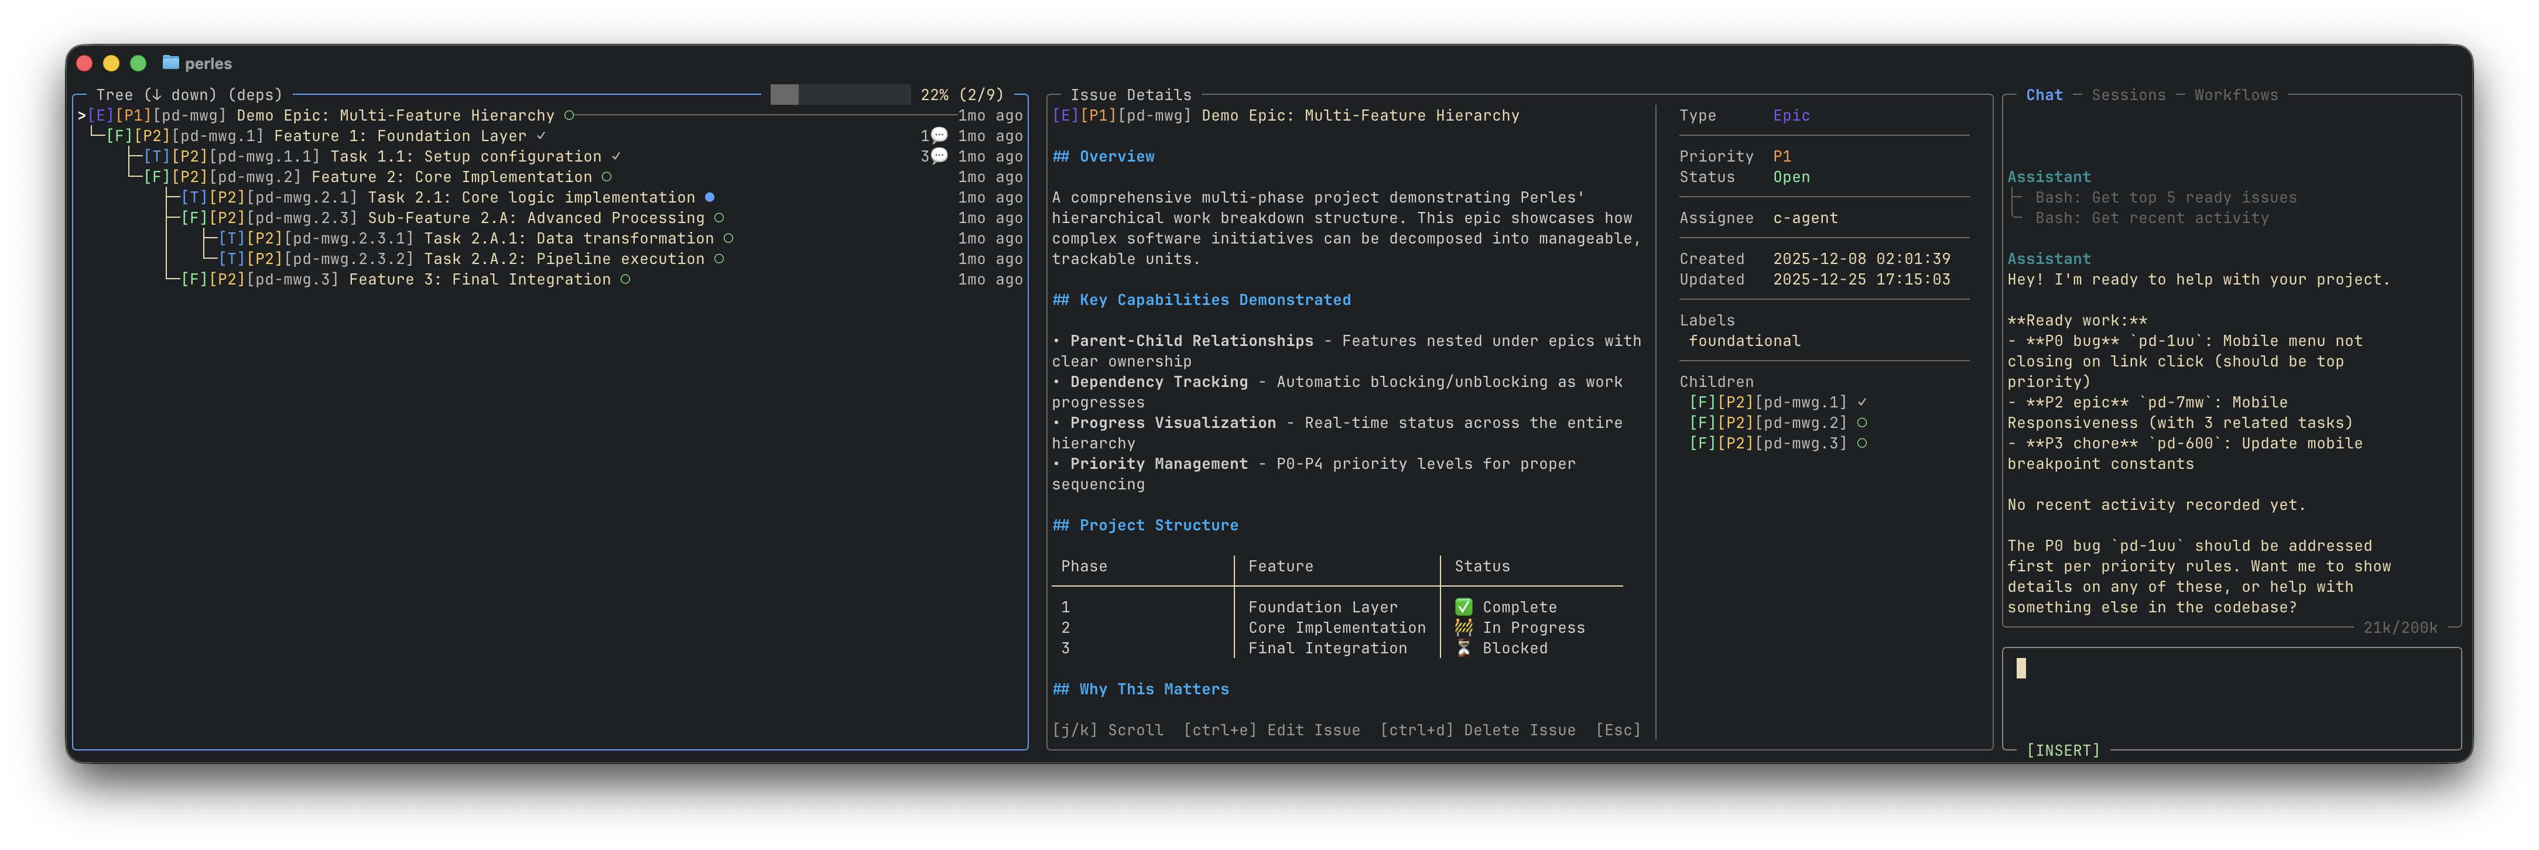Click the checkmark of Feature 1: Foundation Layer
Image resolution: width=2539 pixels, height=850 pixels.
click(x=541, y=136)
